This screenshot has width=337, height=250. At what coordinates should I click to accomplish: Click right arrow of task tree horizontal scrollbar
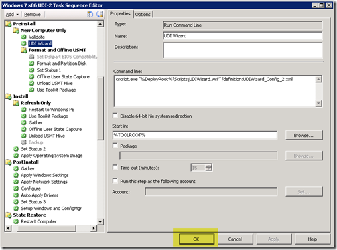pyautogui.click(x=94, y=228)
